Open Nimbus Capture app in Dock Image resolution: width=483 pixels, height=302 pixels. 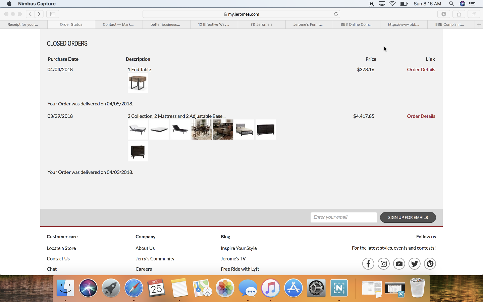[339, 288]
